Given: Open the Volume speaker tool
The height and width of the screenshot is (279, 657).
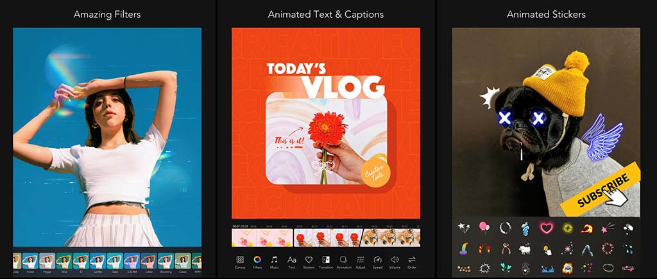Looking at the screenshot, I should 395,262.
